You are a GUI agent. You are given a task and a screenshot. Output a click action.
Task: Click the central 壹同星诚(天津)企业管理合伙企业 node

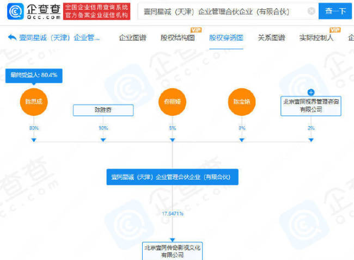pos(173,177)
